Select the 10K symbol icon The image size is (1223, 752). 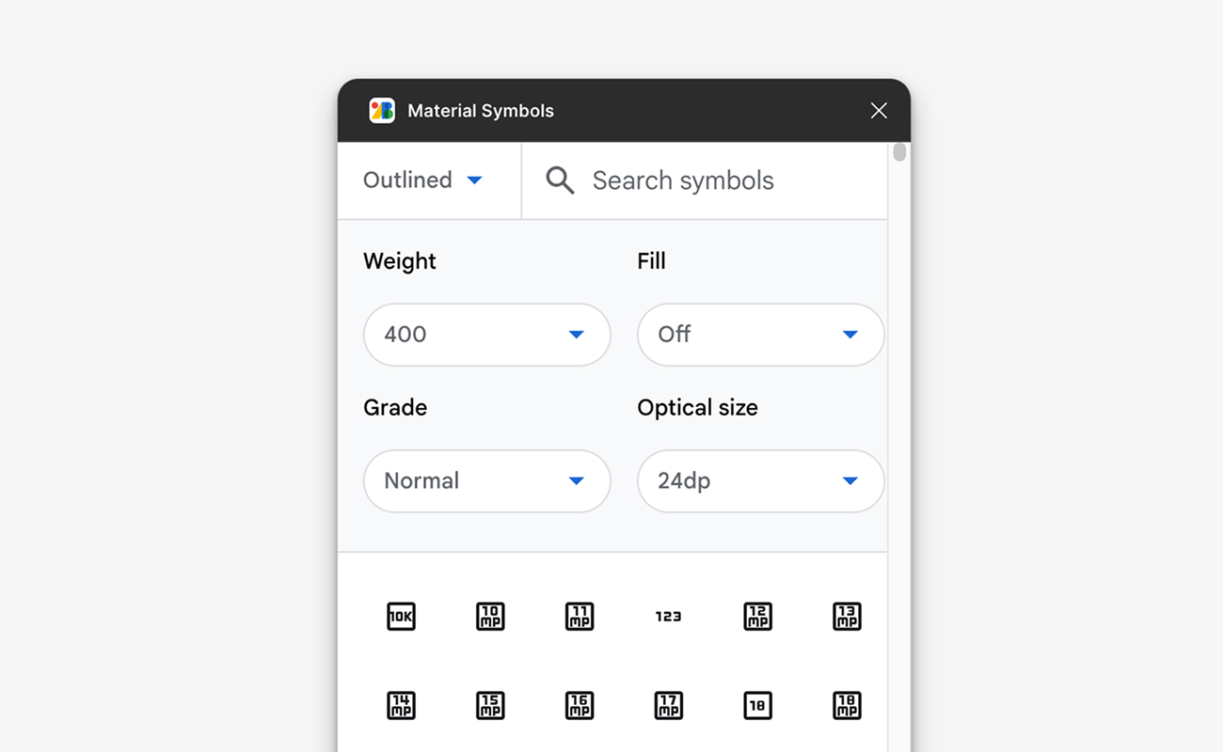coord(401,617)
